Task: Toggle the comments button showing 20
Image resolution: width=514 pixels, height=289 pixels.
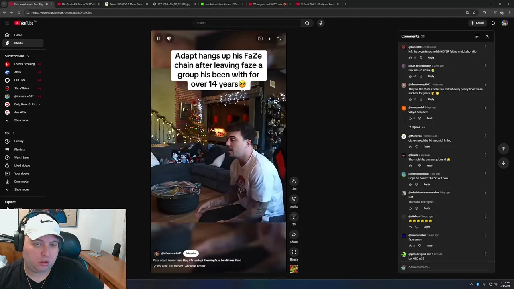Action: point(294,217)
